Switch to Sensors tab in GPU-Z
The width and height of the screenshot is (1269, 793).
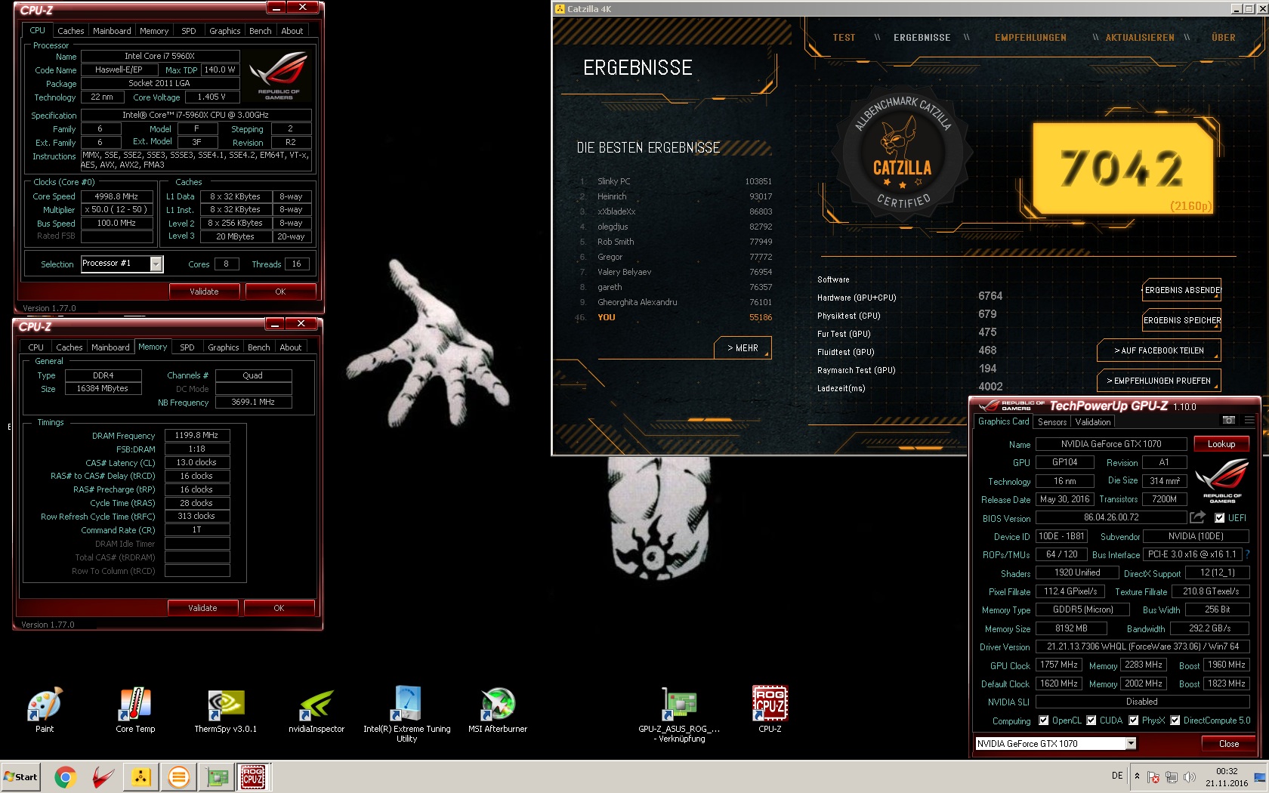coord(1052,422)
